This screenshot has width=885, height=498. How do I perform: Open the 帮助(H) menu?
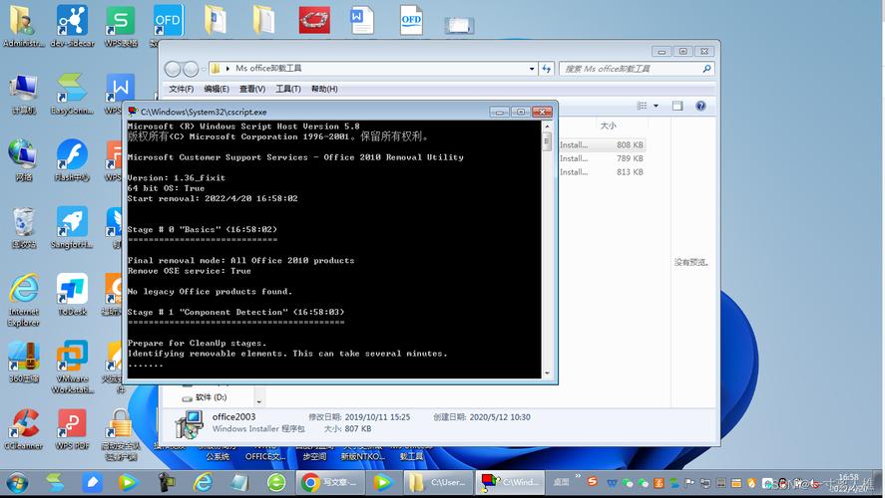click(324, 89)
